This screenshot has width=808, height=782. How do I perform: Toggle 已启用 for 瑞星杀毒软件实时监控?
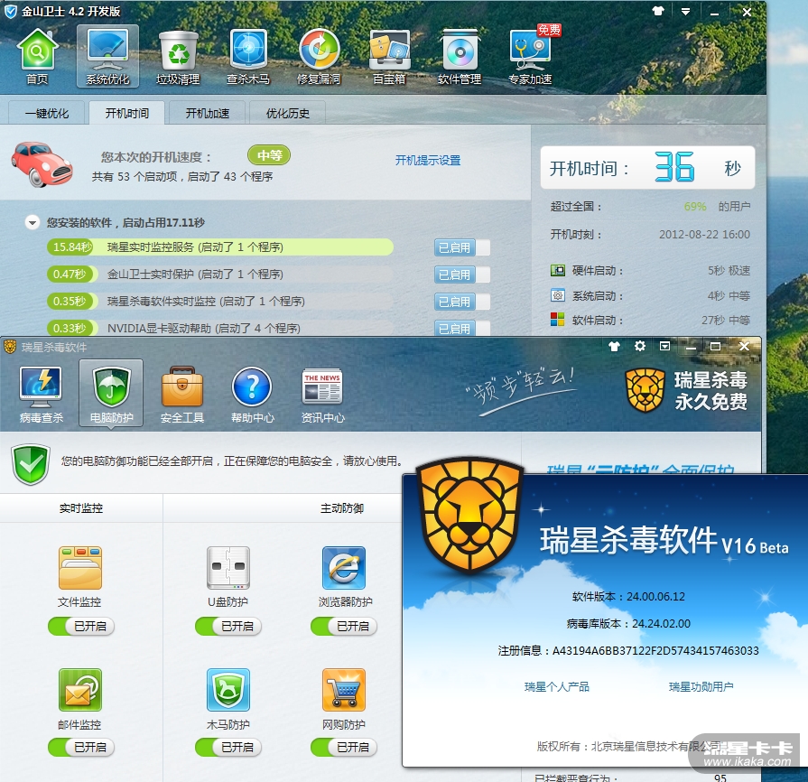461,302
